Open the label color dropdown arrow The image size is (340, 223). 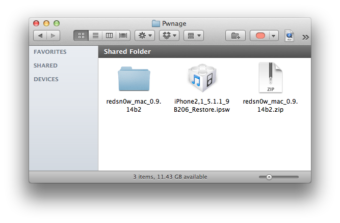(274, 36)
